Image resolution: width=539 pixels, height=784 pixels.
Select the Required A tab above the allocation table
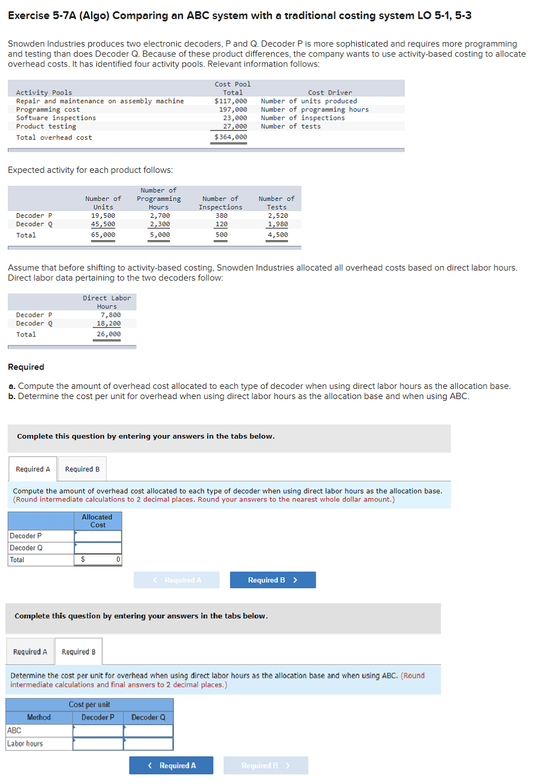(32, 469)
